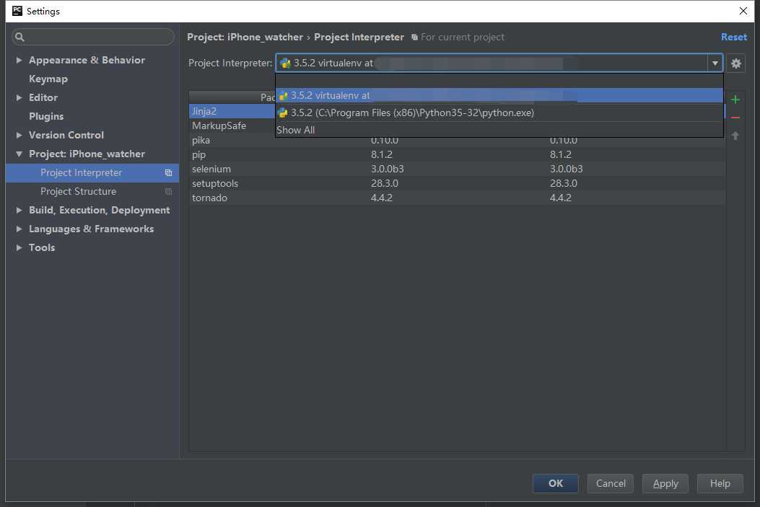Click the green plus to install package

[x=735, y=100]
